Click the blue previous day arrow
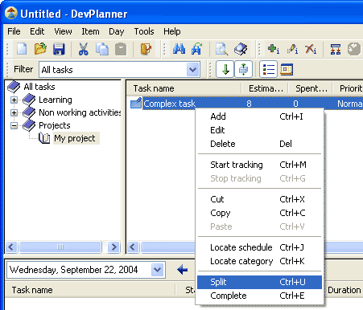Screen dimensions: 363x310 [183, 270]
